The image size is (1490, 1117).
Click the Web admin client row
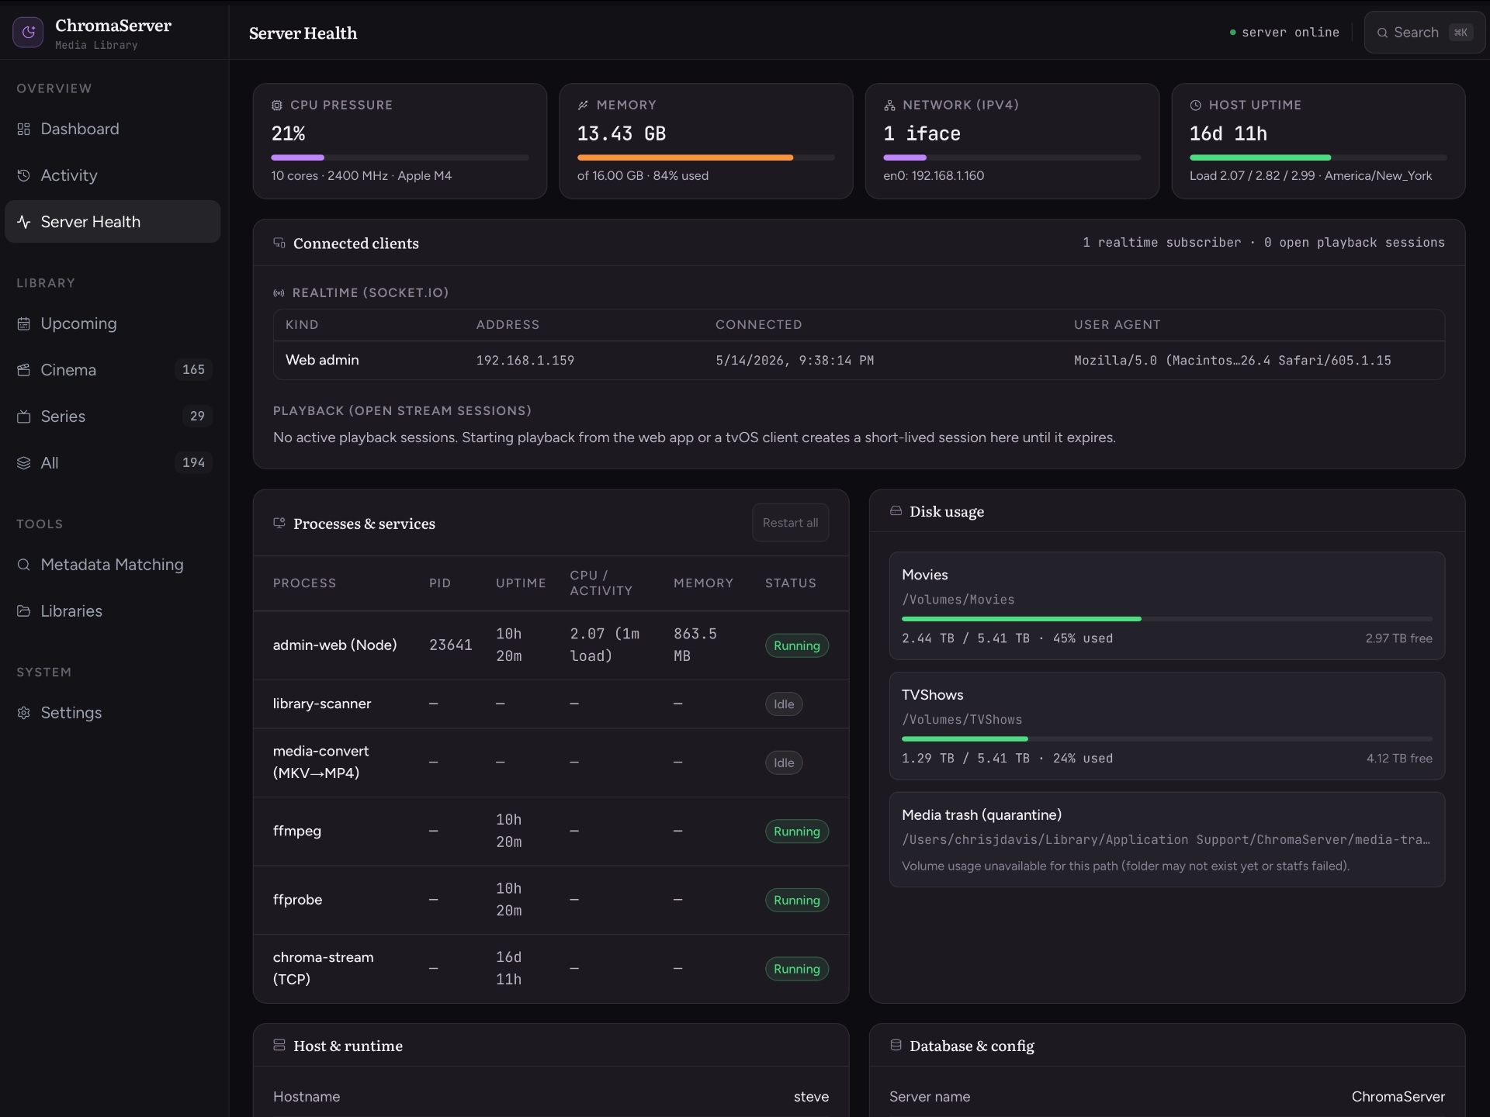(859, 360)
